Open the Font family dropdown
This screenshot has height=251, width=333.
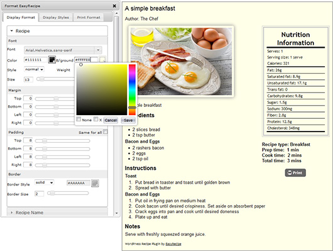click(63, 50)
